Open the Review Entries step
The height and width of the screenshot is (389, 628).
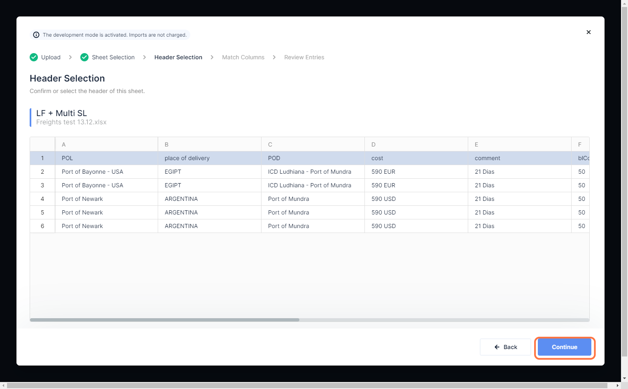pos(304,57)
